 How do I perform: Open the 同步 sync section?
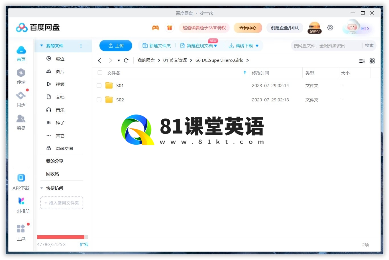coord(21,99)
